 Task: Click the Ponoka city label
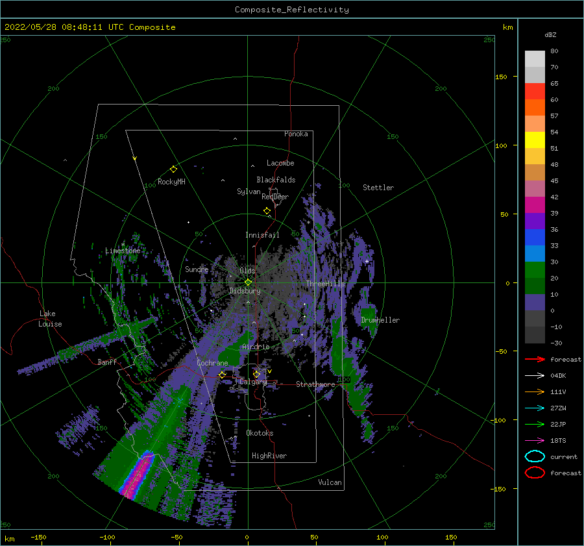coord(296,134)
